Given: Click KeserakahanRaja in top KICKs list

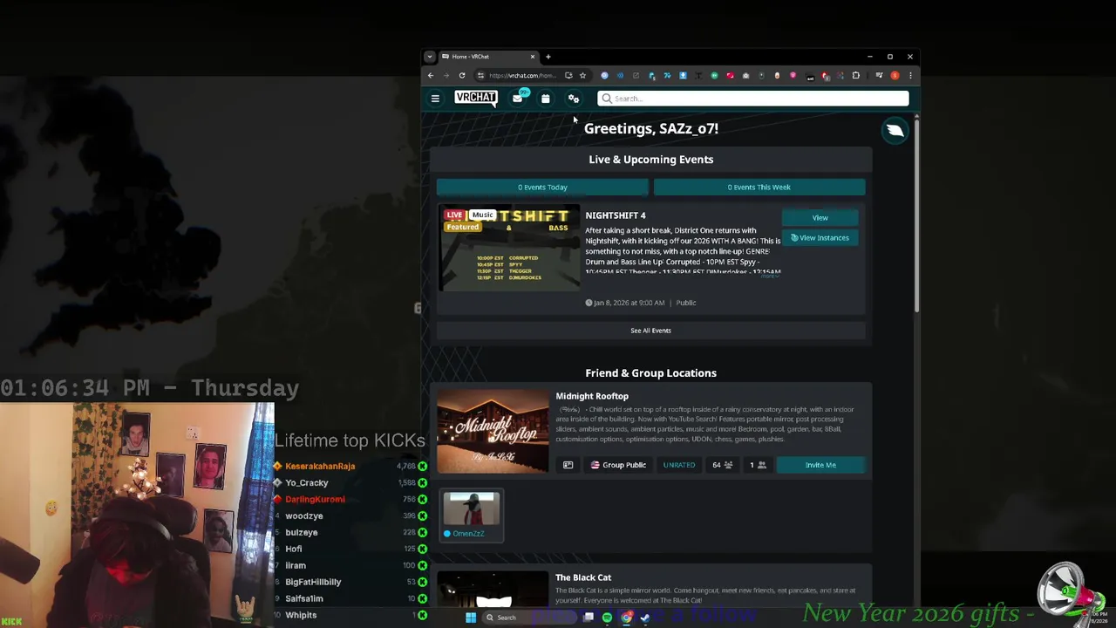Looking at the screenshot, I should [x=320, y=467].
